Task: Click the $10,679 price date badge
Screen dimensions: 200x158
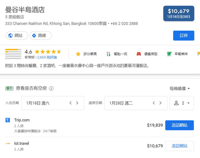Action: pos(179,13)
